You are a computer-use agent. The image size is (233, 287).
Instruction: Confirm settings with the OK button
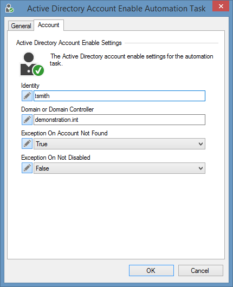point(151,271)
